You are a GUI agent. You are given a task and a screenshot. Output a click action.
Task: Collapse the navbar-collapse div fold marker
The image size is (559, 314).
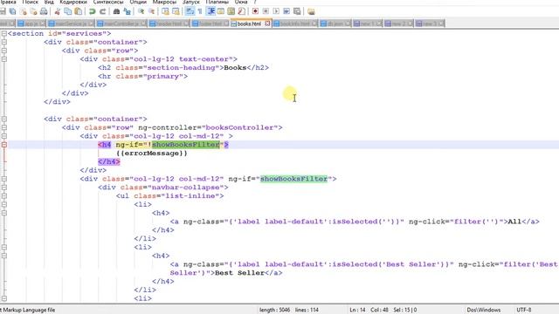coord(3,188)
